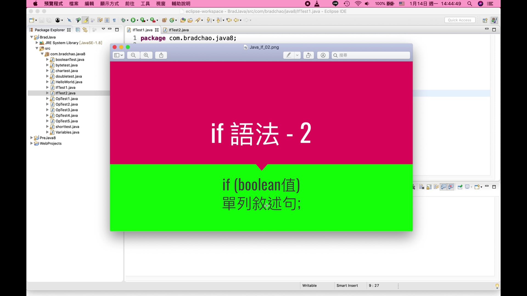Click the Quick Access field
Image resolution: width=527 pixels, height=296 pixels.
click(459, 20)
